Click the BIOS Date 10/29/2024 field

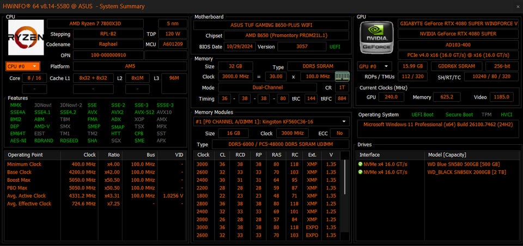click(x=239, y=46)
